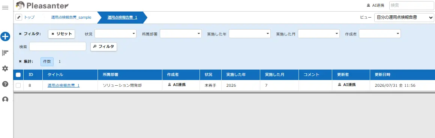435x138 pixels.
Task: Open the 状況 filter dropdown
Action: pos(115,34)
